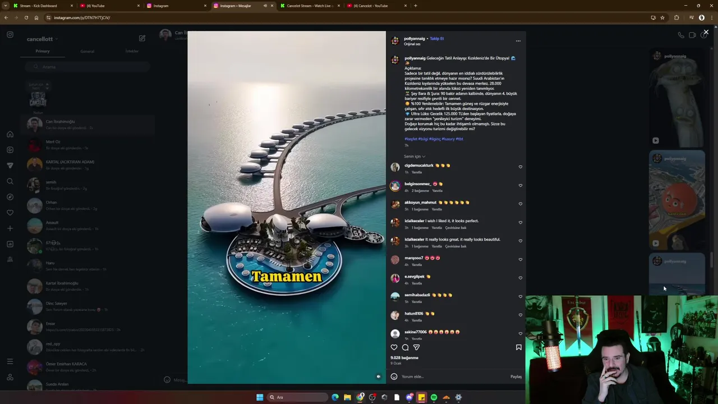Open the #luxury hashtag
Viewport: 718px width, 404px height.
pyautogui.click(x=448, y=139)
